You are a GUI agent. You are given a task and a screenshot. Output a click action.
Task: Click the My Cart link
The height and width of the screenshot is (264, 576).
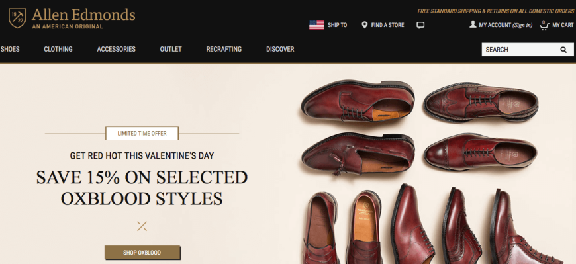coord(563,25)
